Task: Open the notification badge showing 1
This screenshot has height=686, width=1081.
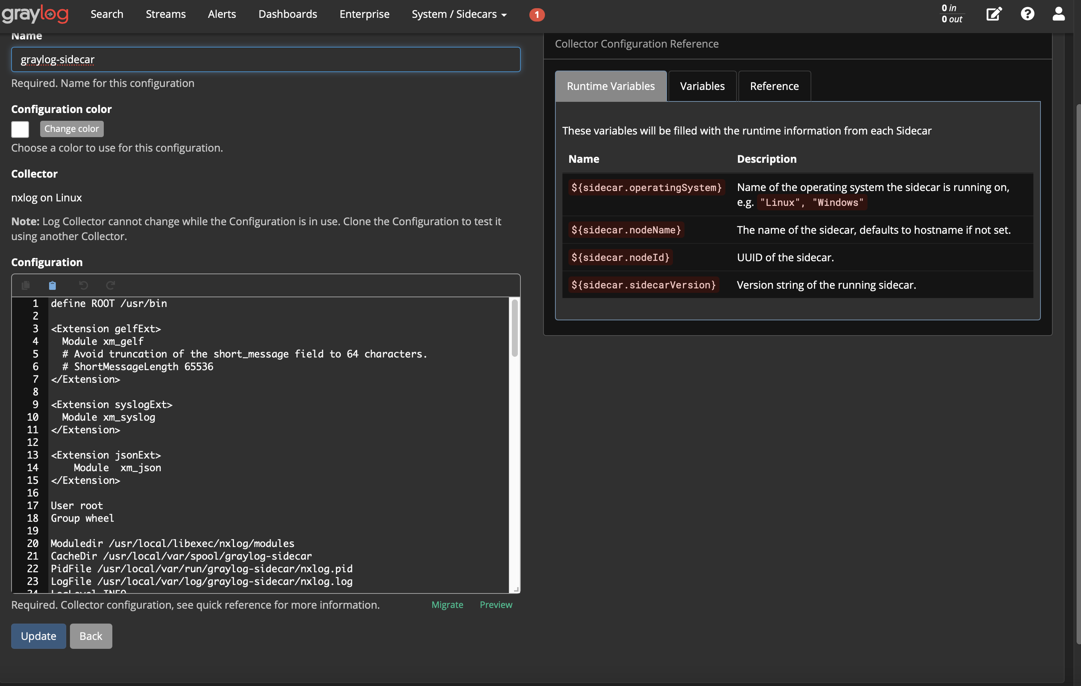Action: click(x=537, y=14)
